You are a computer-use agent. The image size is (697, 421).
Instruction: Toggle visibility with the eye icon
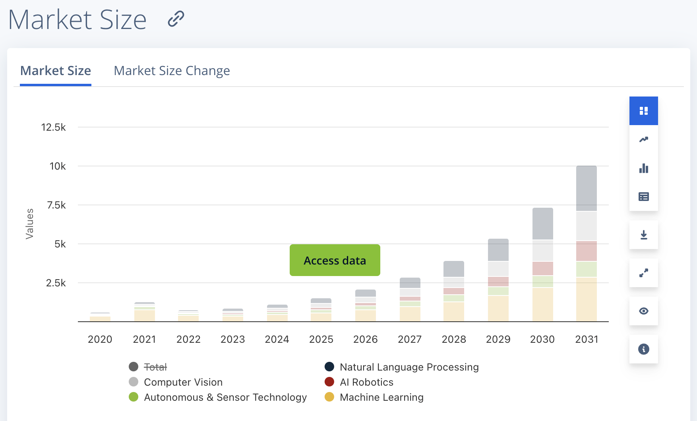pyautogui.click(x=643, y=311)
